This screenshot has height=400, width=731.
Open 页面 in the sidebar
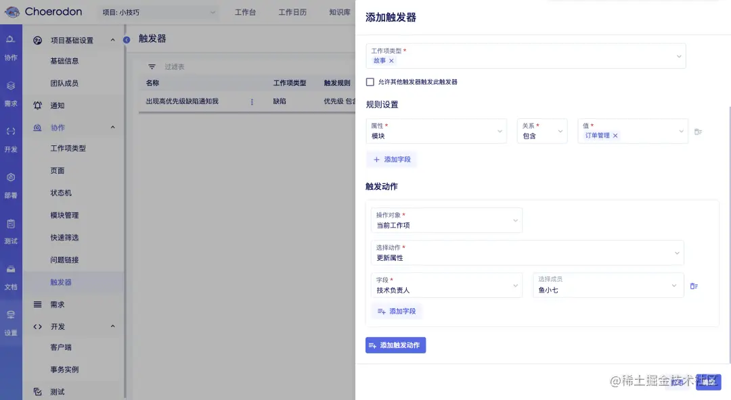[x=58, y=170]
